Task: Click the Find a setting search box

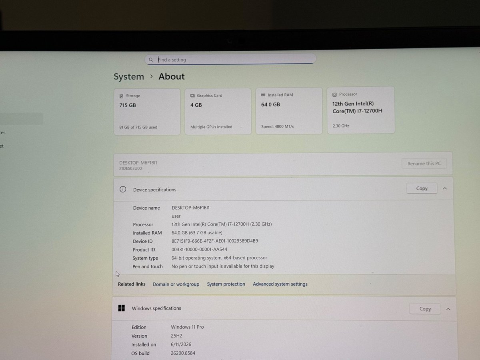Action: 230,60
